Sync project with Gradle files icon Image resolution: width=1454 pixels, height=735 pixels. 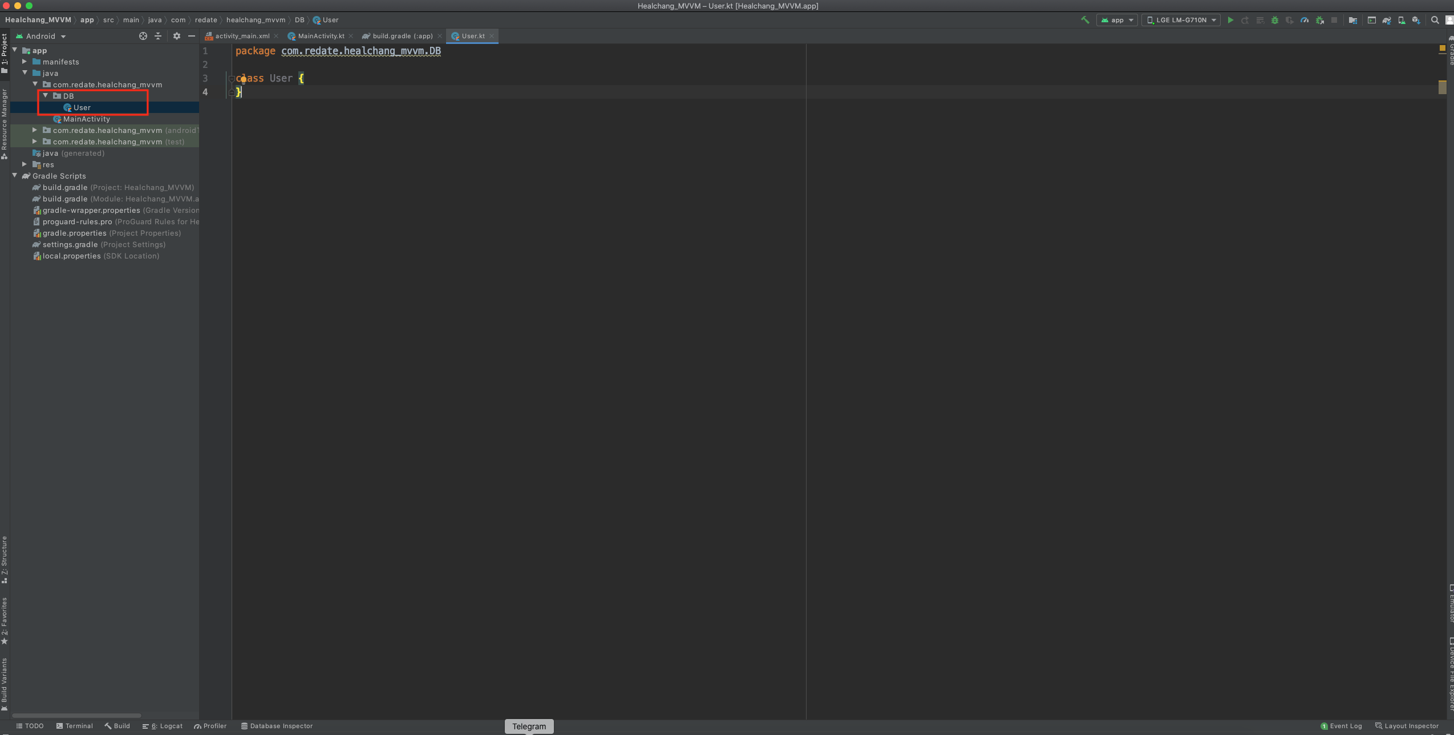point(1387,20)
